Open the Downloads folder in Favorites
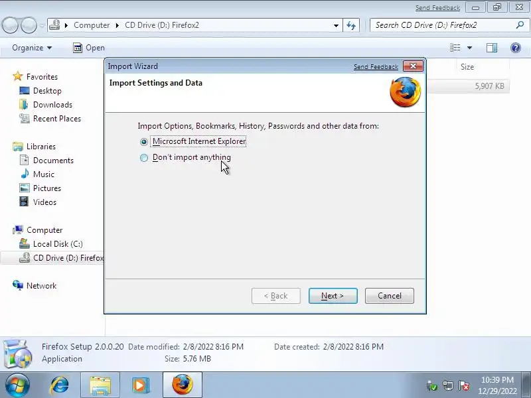531x398 pixels. [x=52, y=105]
